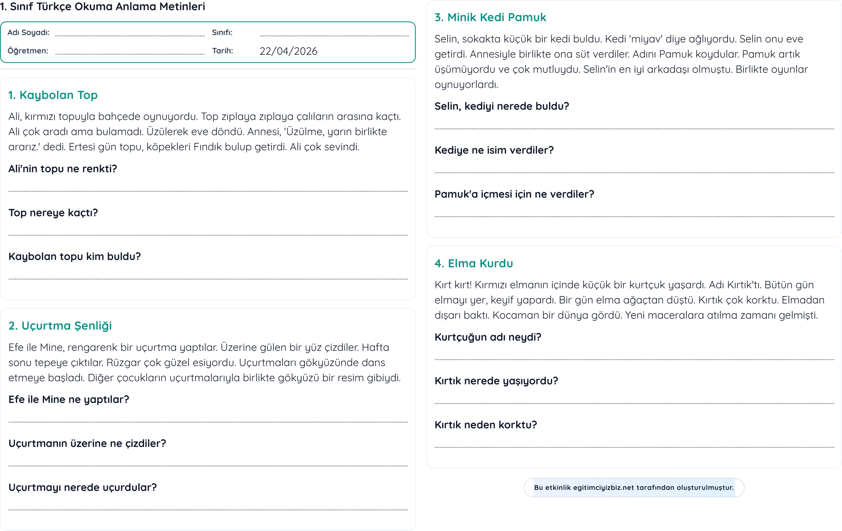Select the "1. Kaybolan Top" heading
842x531 pixels.
tap(53, 95)
